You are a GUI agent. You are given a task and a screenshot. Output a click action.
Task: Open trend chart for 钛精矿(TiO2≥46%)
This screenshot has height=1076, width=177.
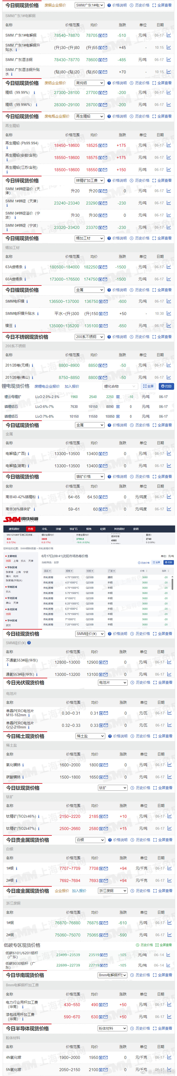[169, 816]
